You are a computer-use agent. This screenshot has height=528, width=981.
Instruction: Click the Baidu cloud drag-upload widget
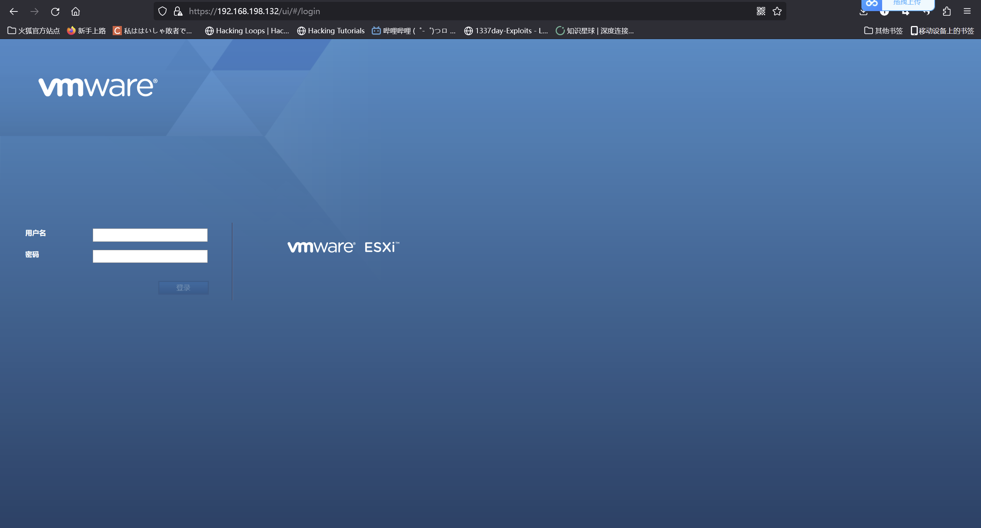coord(898,5)
